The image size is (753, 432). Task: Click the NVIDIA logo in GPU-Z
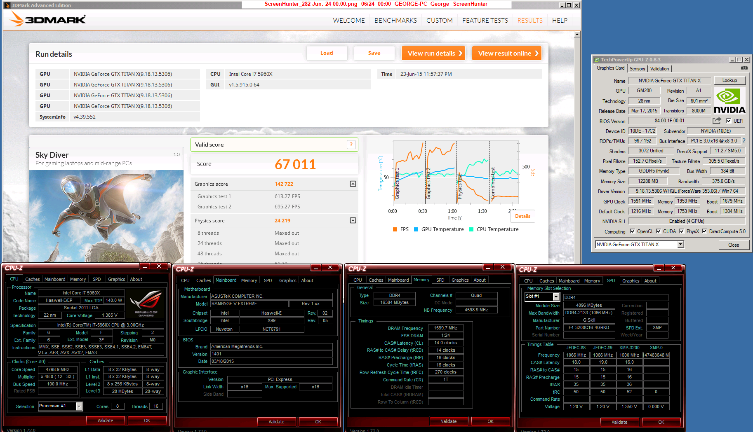tap(729, 101)
